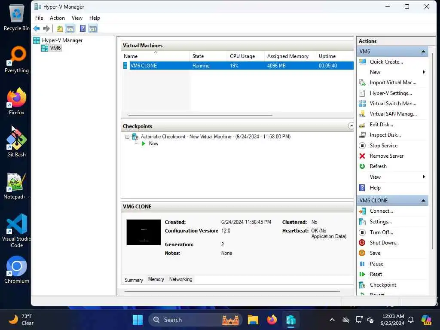440x330 pixels.
Task: Click the Virtual Machines horizontal scrollbar
Action: (200, 115)
